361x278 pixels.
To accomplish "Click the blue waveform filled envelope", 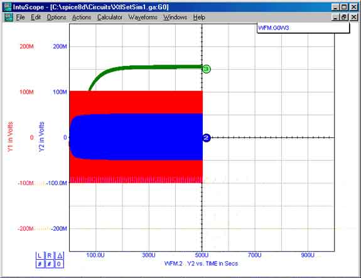I will pyautogui.click(x=136, y=137).
